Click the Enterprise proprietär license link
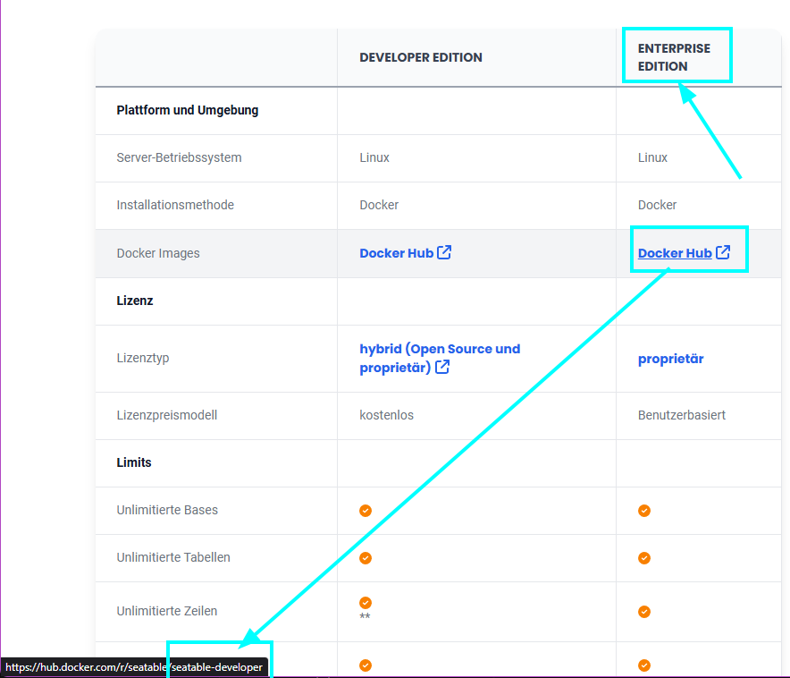The image size is (790, 678). point(670,359)
